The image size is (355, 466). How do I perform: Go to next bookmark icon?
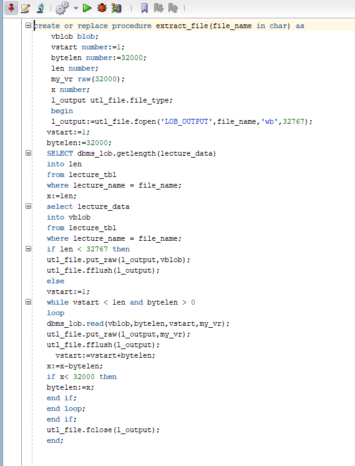click(159, 8)
